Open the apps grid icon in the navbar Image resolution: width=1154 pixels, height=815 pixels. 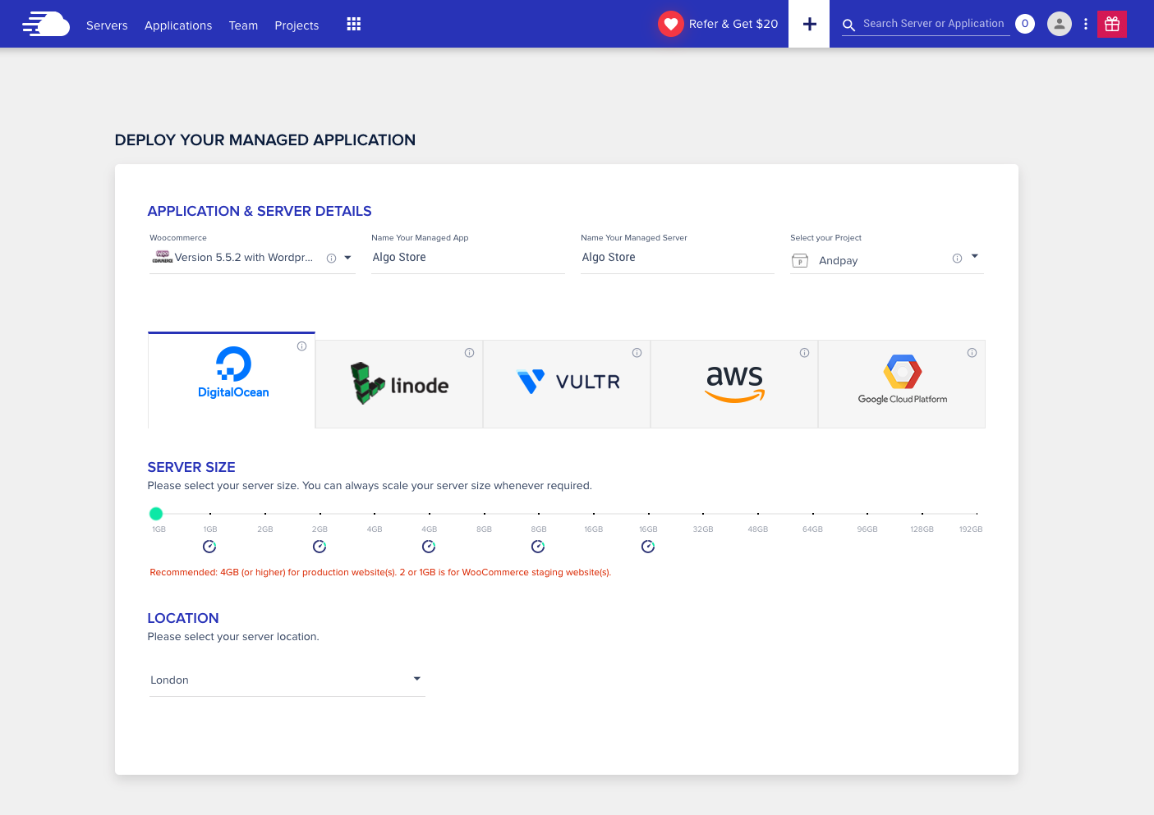point(353,24)
